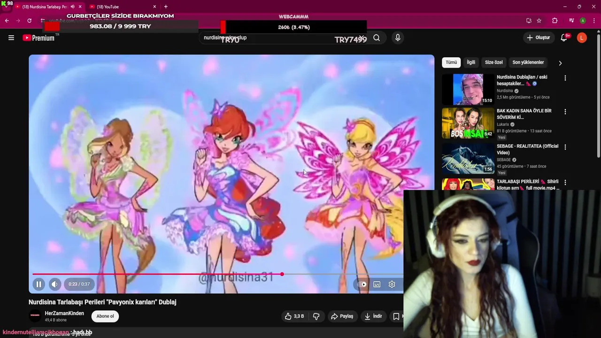Open video player settings gear

pyautogui.click(x=392, y=284)
